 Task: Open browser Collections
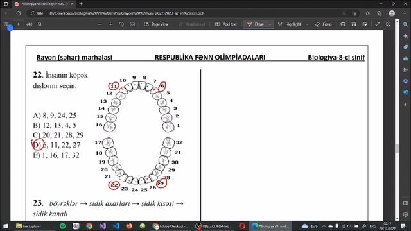380,13
